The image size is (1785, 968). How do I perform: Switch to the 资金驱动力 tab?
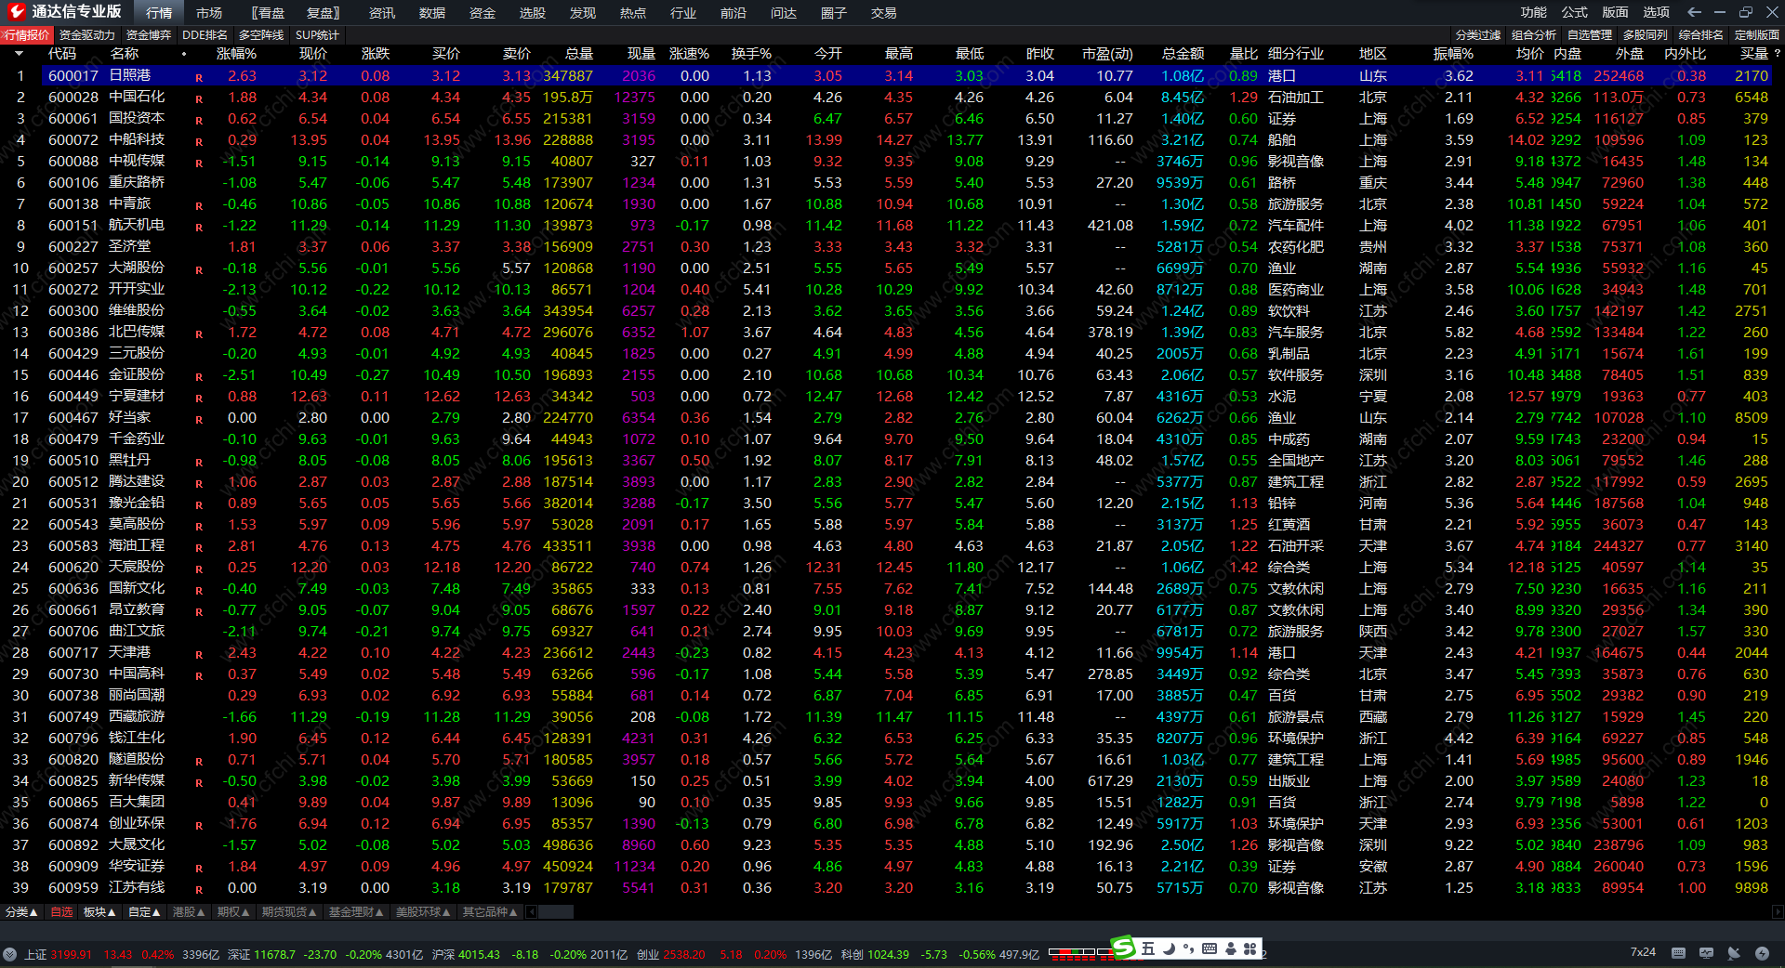[x=86, y=35]
